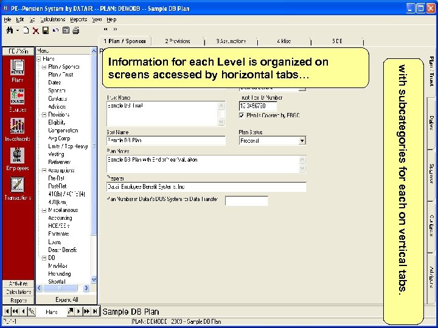Click the next record arrow button
Viewport: 438px width, 328px height.
[x=78, y=311]
